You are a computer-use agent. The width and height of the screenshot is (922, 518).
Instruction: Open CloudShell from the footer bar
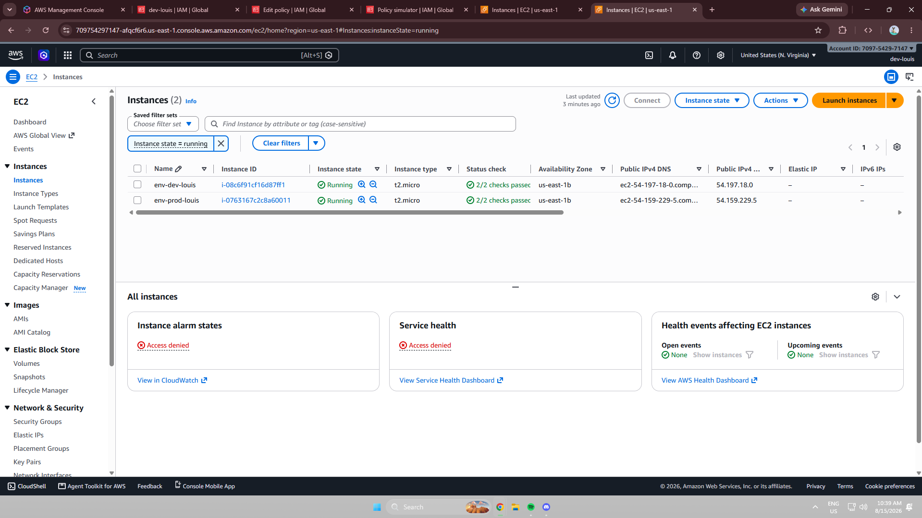point(27,486)
